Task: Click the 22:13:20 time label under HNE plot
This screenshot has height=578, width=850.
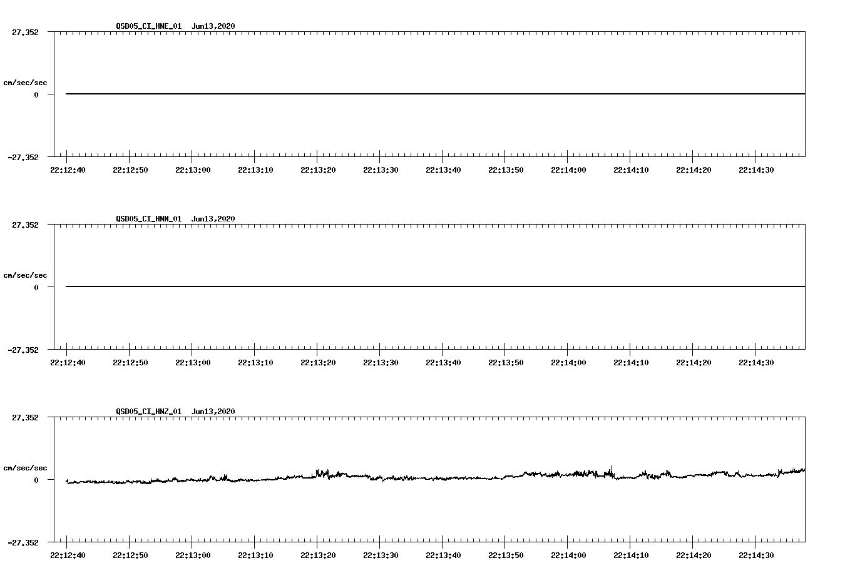Action: pyautogui.click(x=318, y=170)
